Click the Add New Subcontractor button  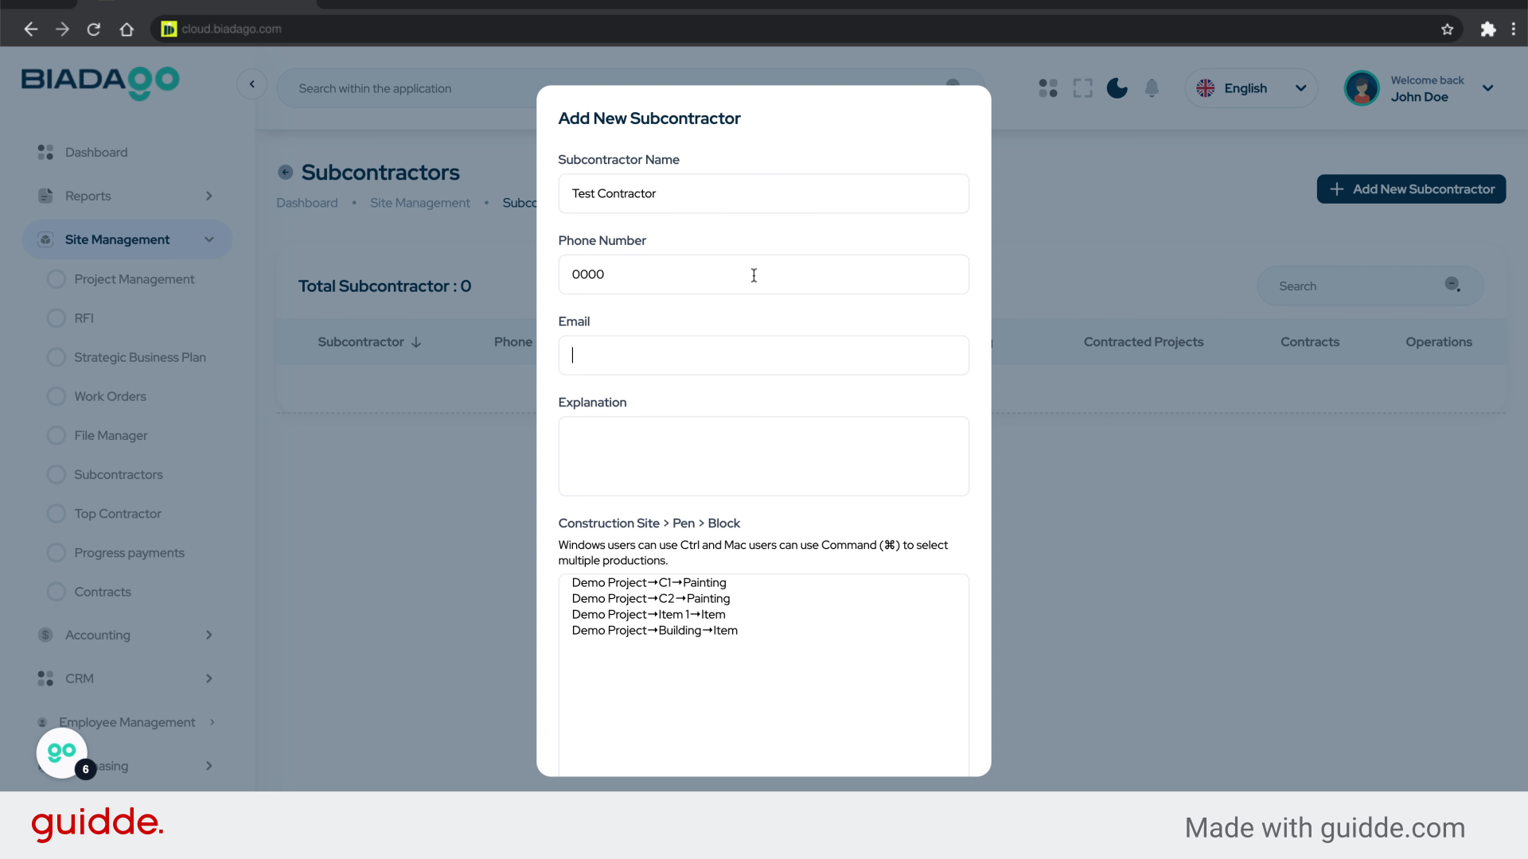[x=1411, y=189]
